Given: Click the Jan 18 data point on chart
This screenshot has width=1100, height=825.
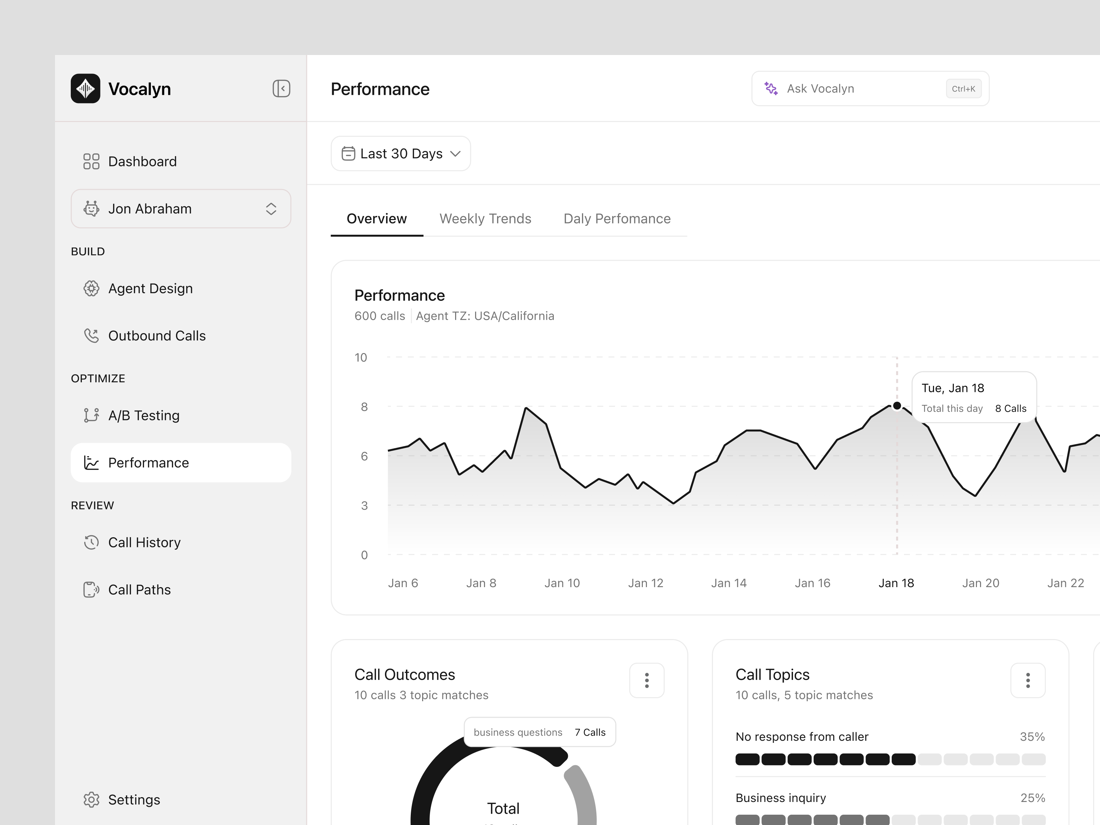Looking at the screenshot, I should (x=897, y=406).
